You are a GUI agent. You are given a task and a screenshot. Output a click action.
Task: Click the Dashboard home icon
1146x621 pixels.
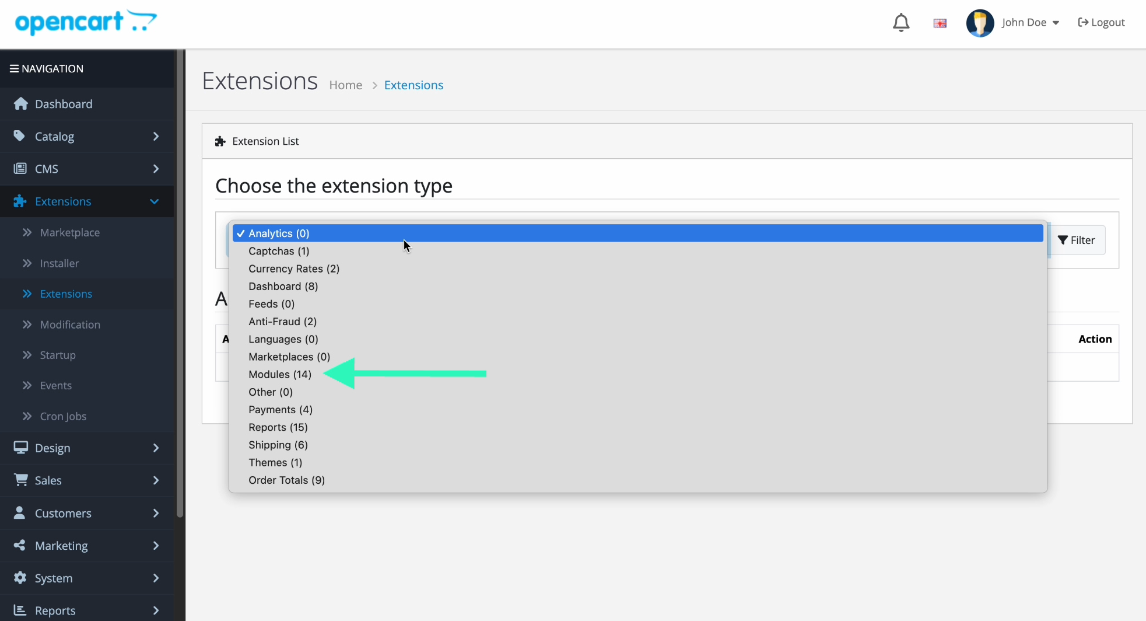tap(21, 103)
